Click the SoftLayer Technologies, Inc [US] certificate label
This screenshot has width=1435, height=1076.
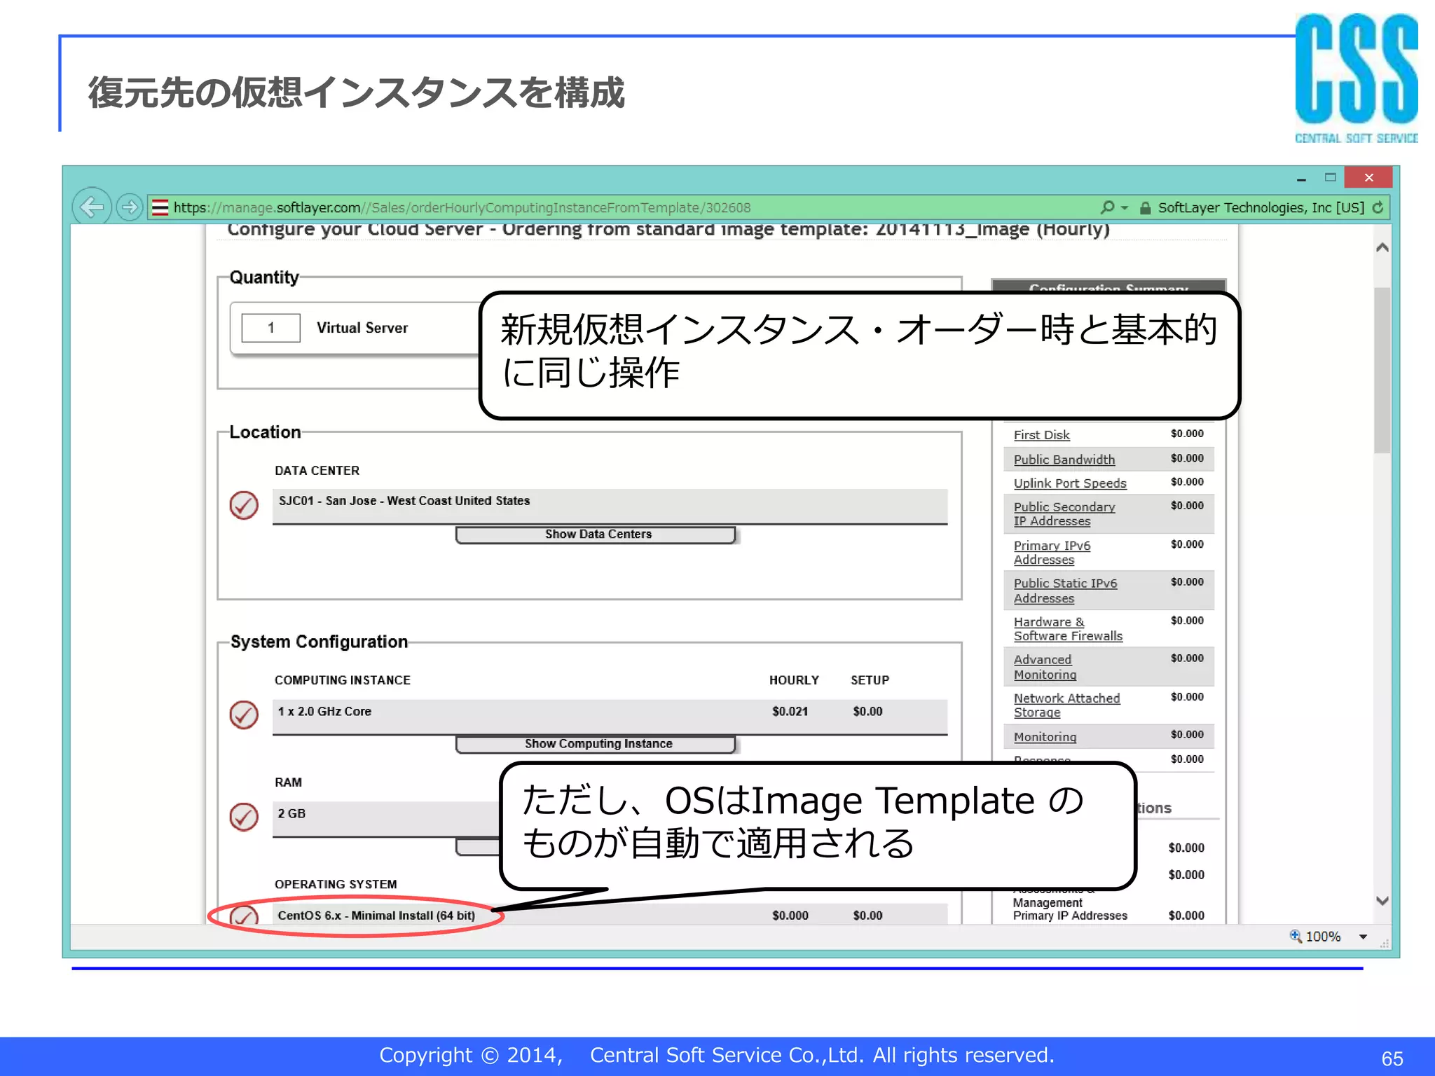point(1261,208)
